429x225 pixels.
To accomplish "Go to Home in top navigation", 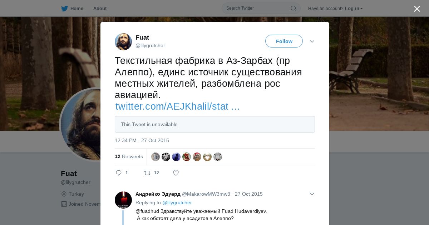I will click(77, 8).
